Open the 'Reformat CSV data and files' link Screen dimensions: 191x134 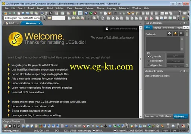coord(28,92)
